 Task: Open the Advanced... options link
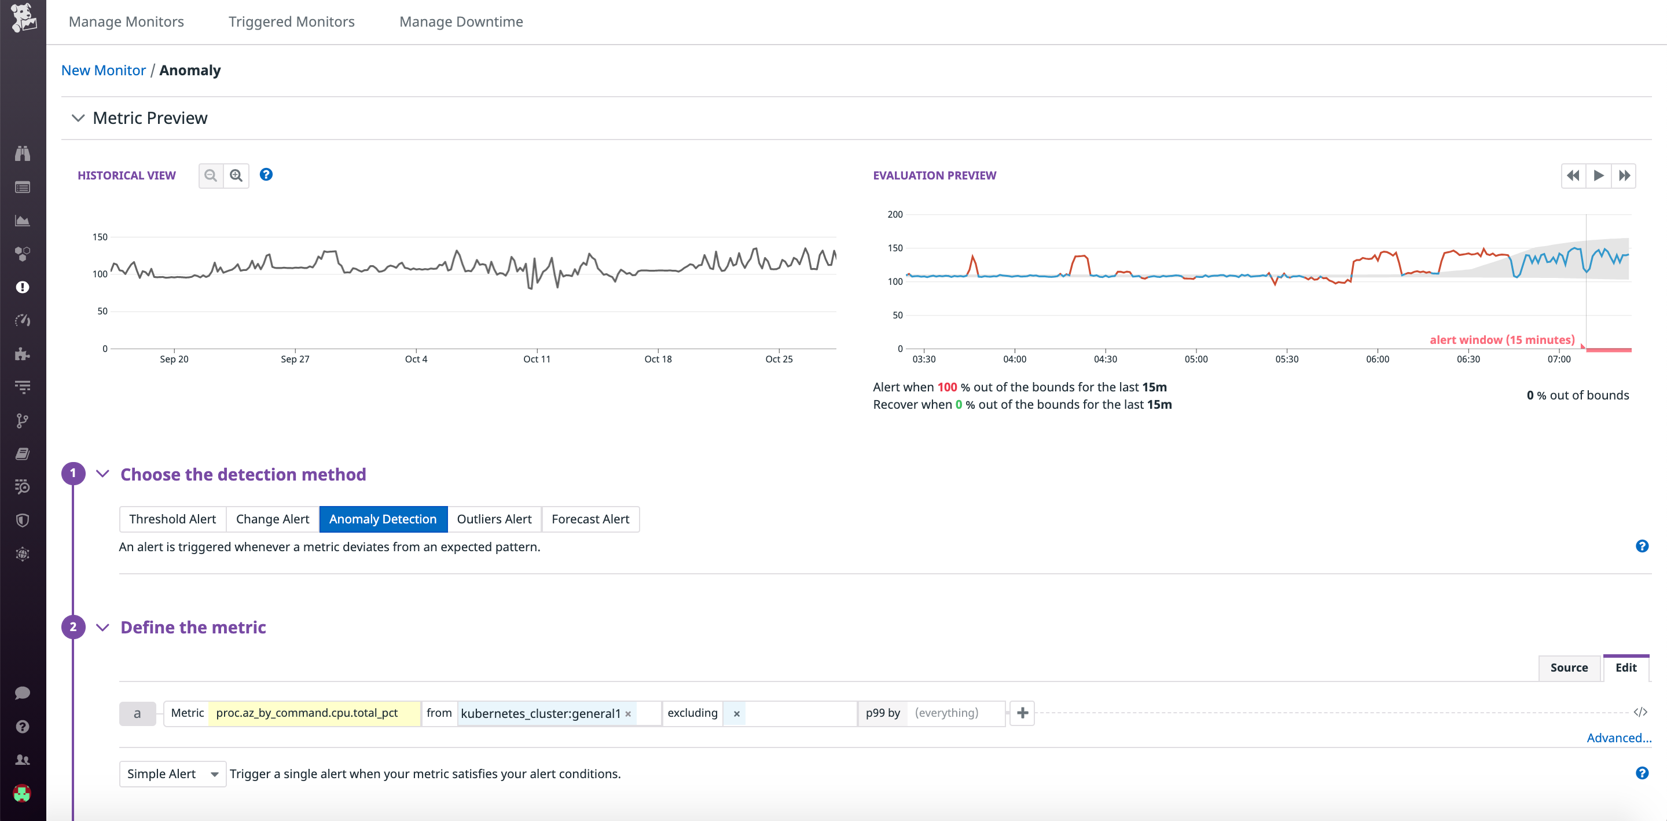point(1619,738)
